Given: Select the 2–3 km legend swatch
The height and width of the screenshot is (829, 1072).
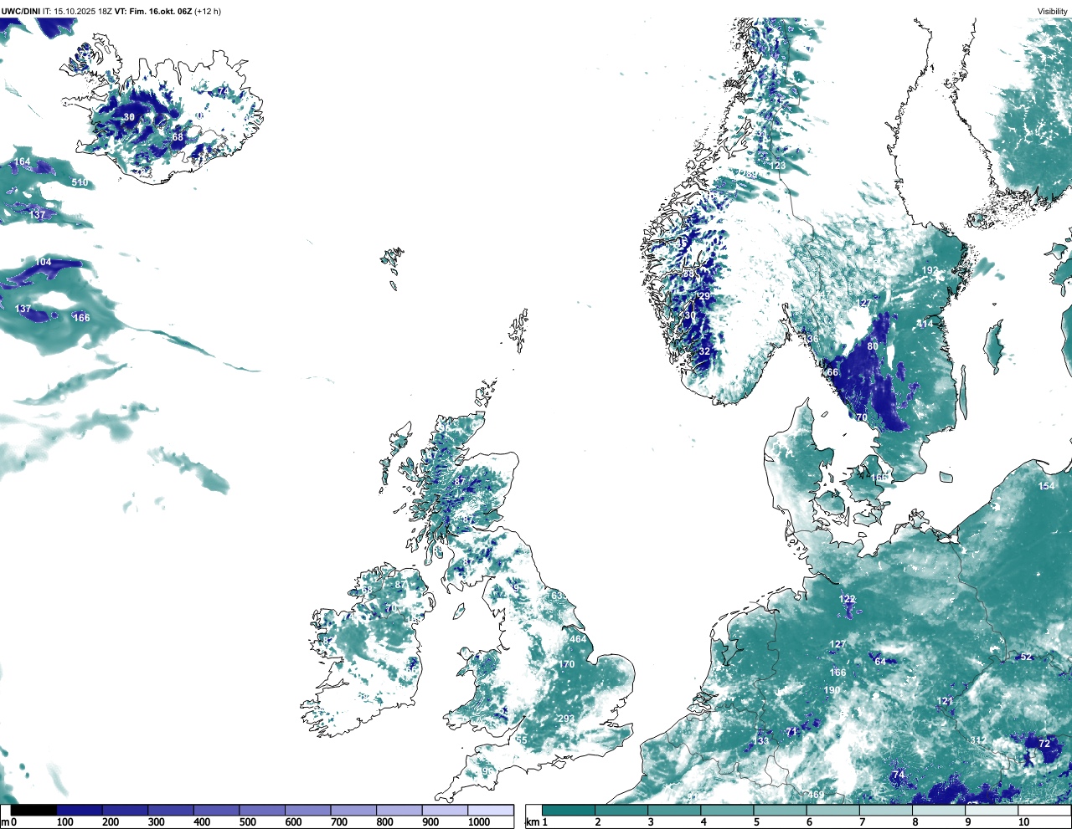Looking at the screenshot, I should 621,811.
